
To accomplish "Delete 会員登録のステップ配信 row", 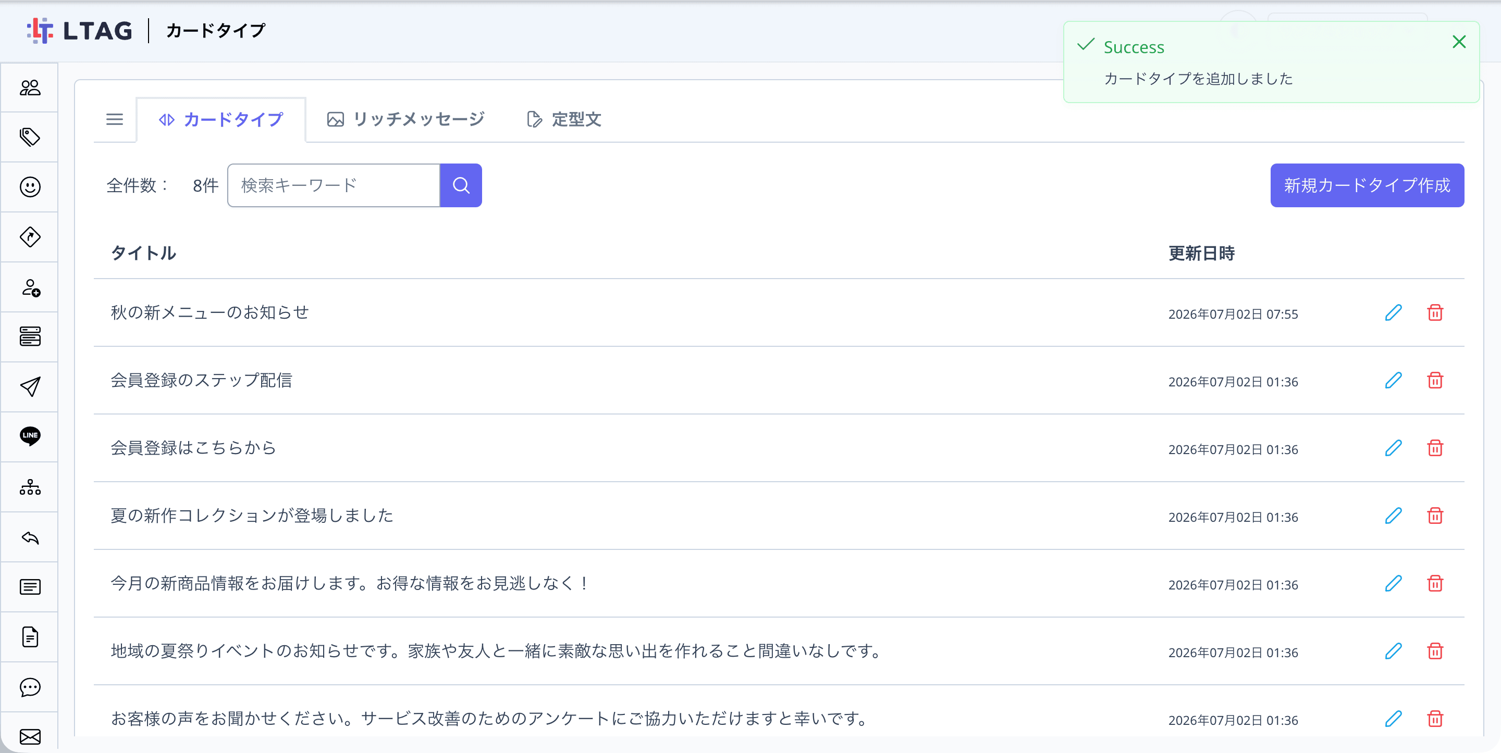I will point(1435,380).
